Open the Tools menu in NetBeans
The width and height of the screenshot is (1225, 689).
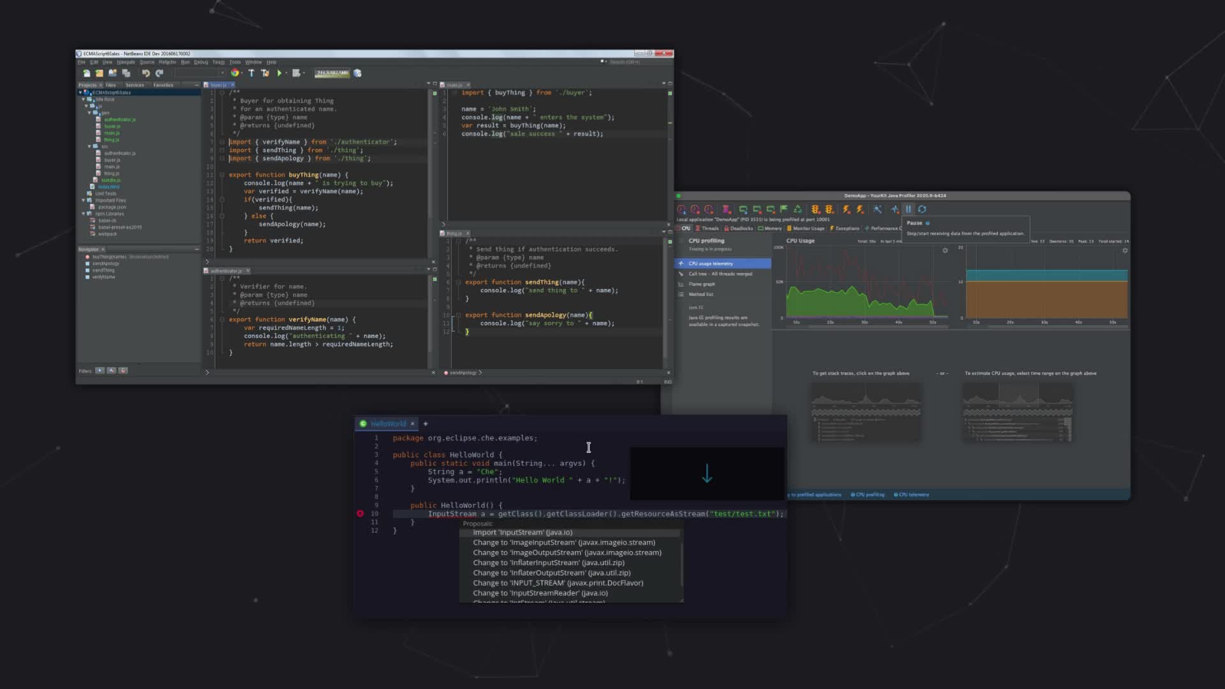[x=235, y=62]
